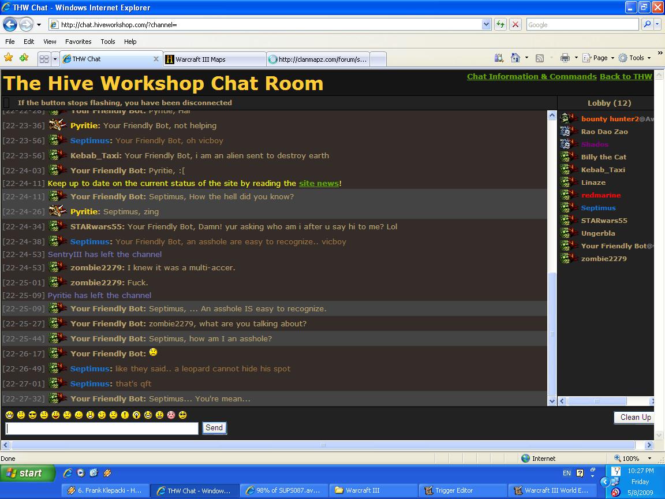Screen dimensions: 665x499
Task: Open a new blank tab
Action: click(x=378, y=59)
